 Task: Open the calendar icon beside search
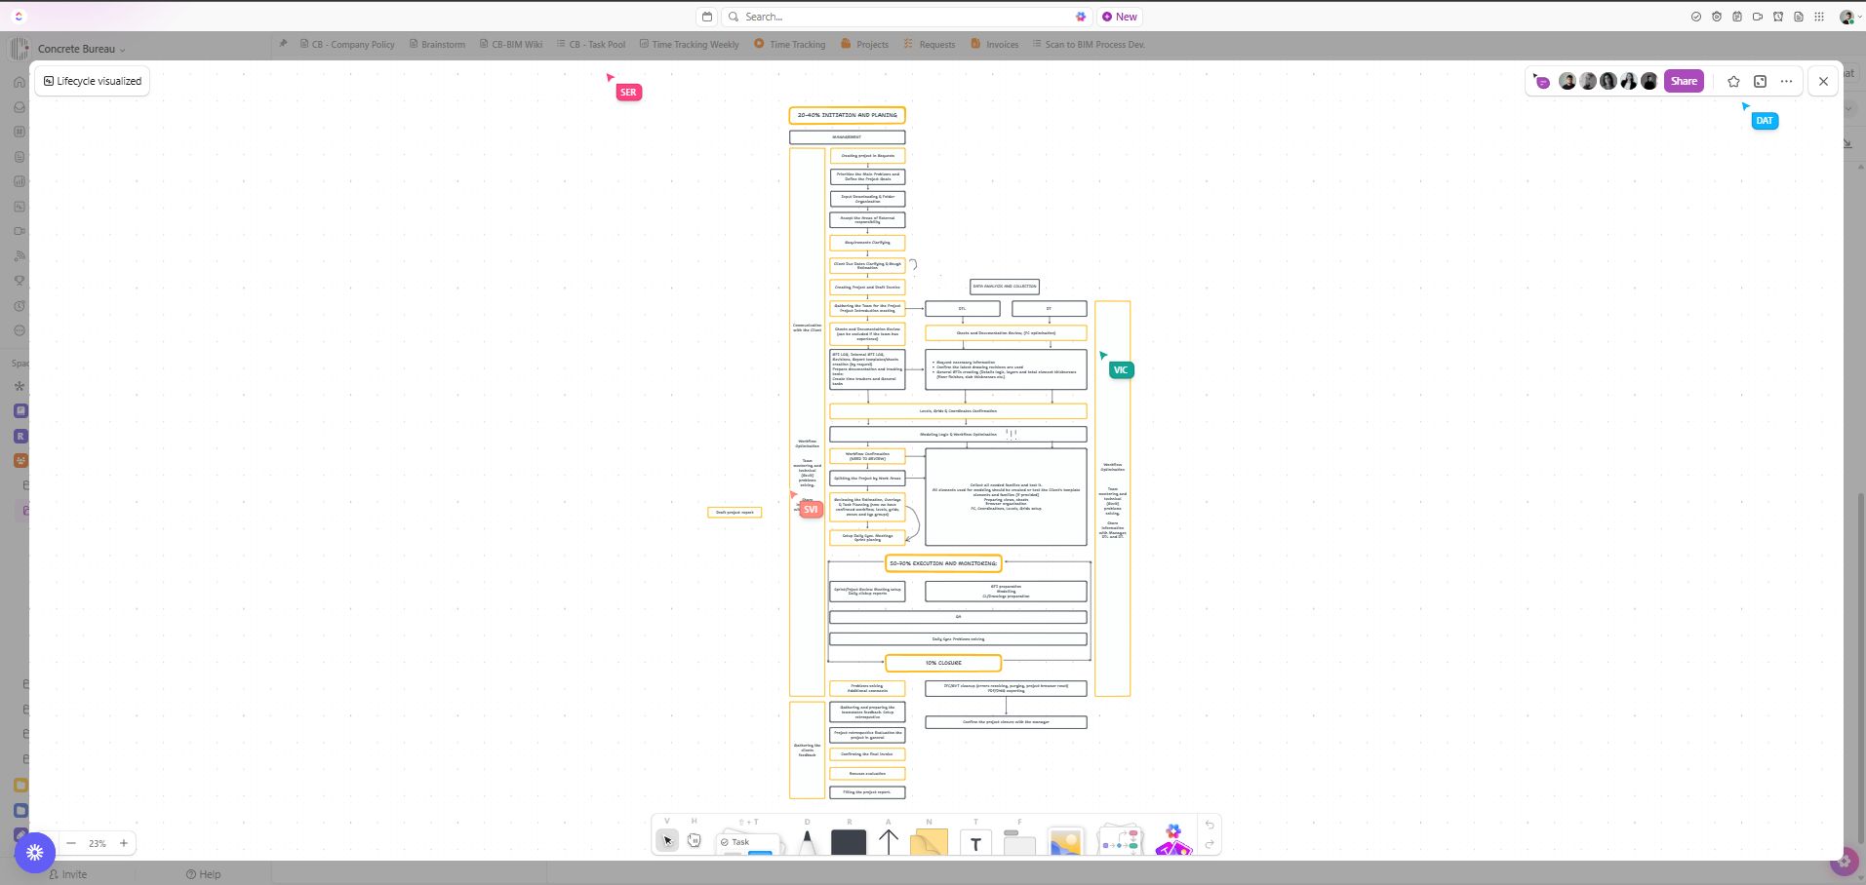[x=707, y=17]
